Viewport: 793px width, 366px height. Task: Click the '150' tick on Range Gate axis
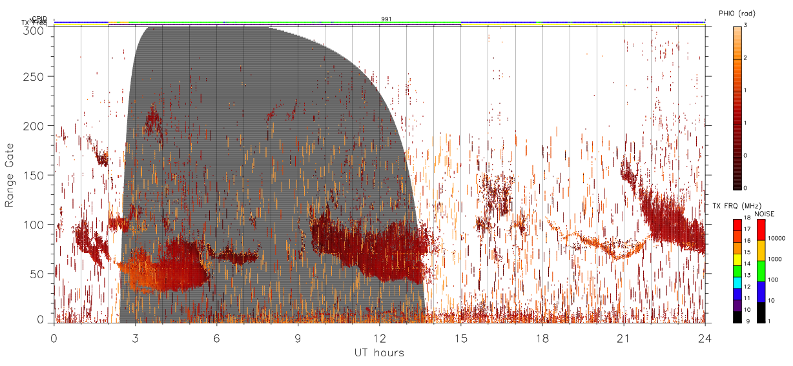click(34, 175)
